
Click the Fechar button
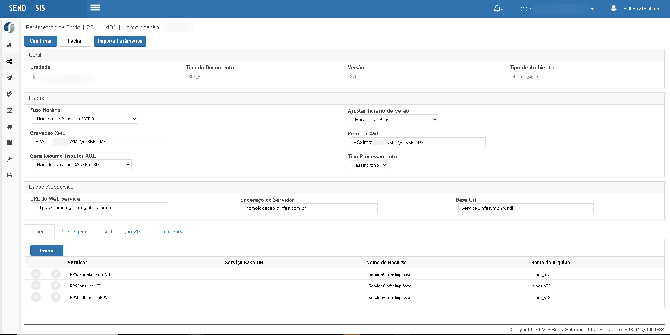(75, 41)
